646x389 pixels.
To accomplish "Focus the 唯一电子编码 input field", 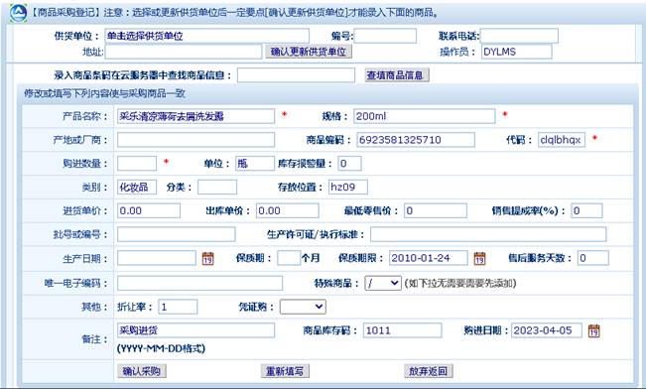I will (199, 283).
